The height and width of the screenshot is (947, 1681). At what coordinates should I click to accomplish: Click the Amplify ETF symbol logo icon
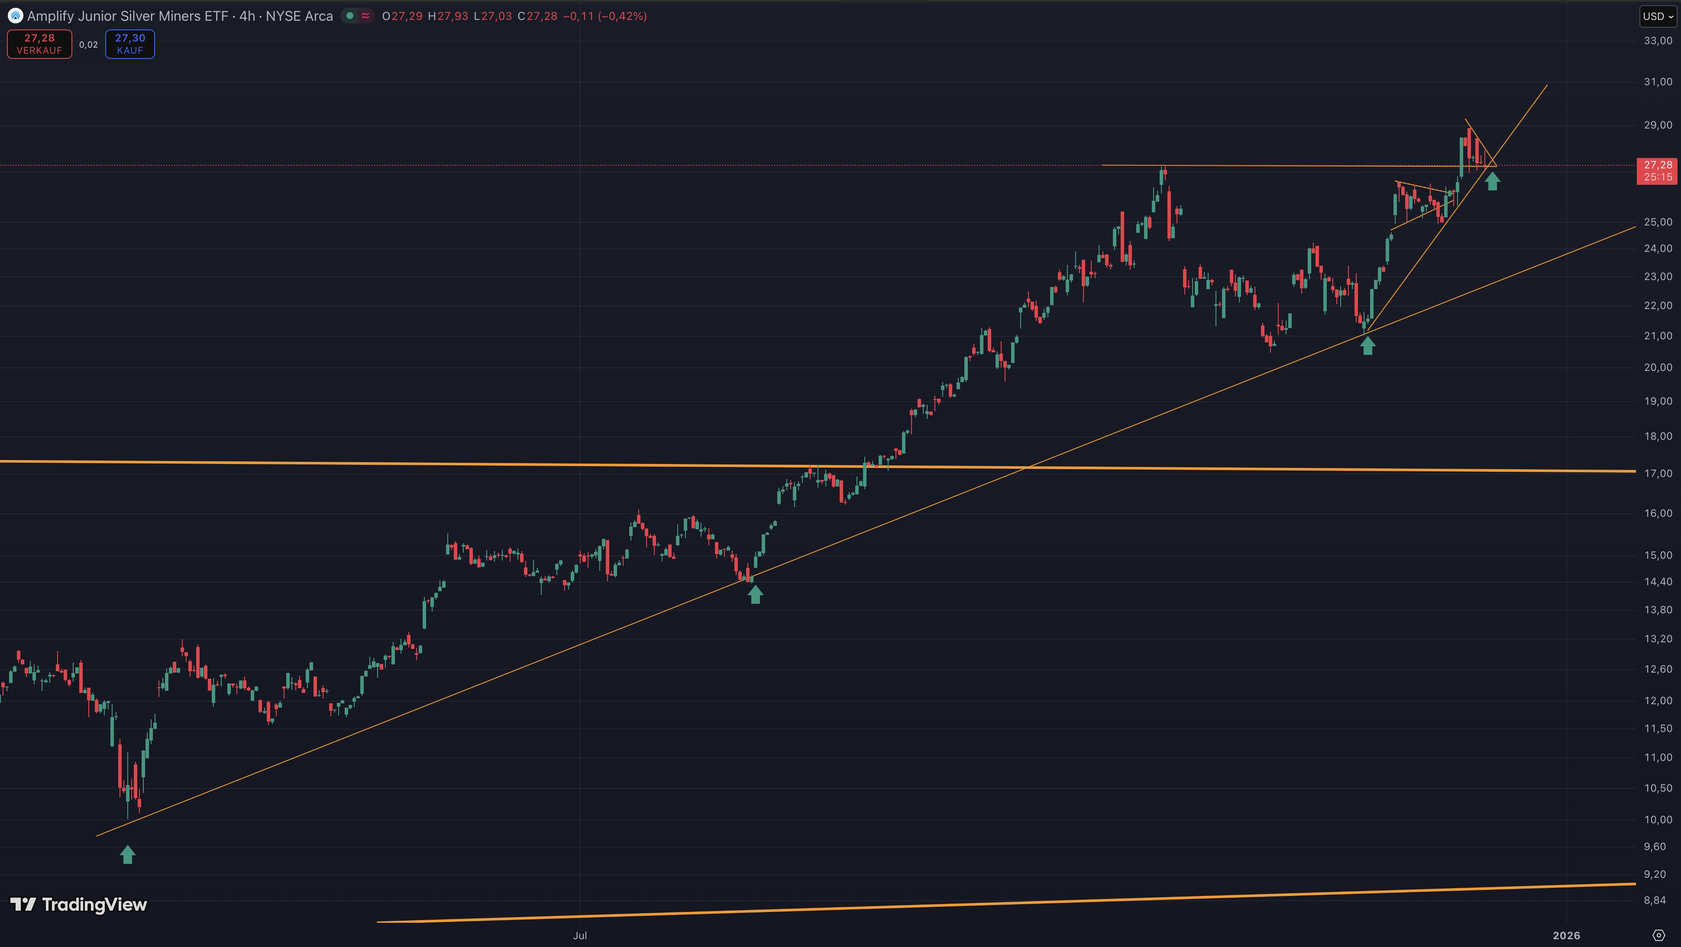pyautogui.click(x=15, y=16)
